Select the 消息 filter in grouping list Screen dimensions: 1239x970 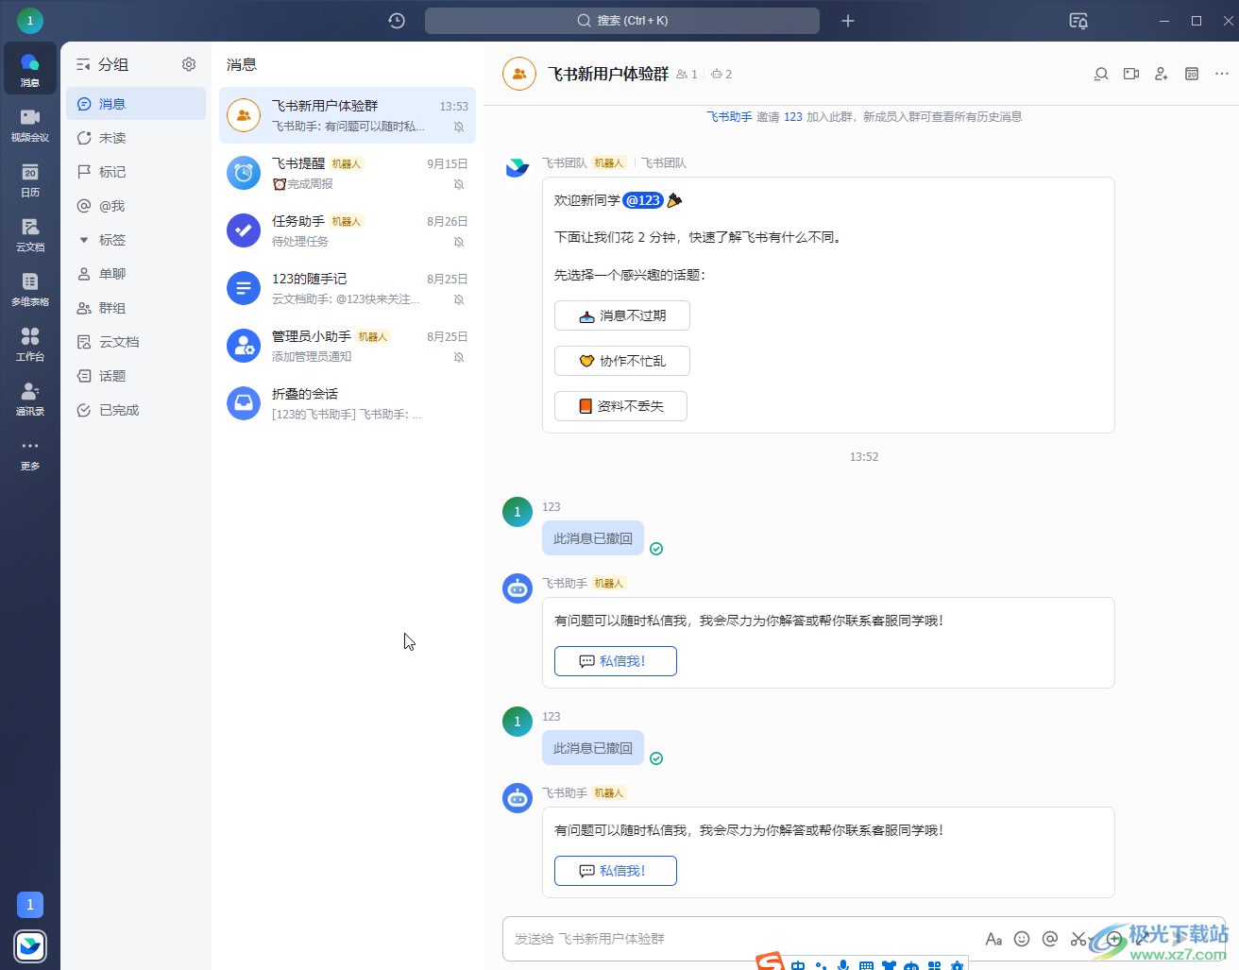(136, 104)
